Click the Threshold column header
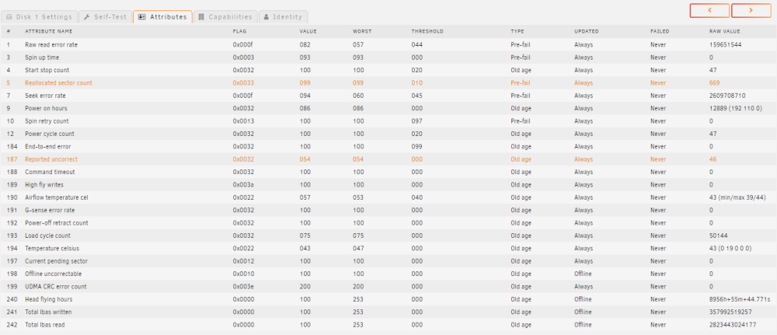 427,31
